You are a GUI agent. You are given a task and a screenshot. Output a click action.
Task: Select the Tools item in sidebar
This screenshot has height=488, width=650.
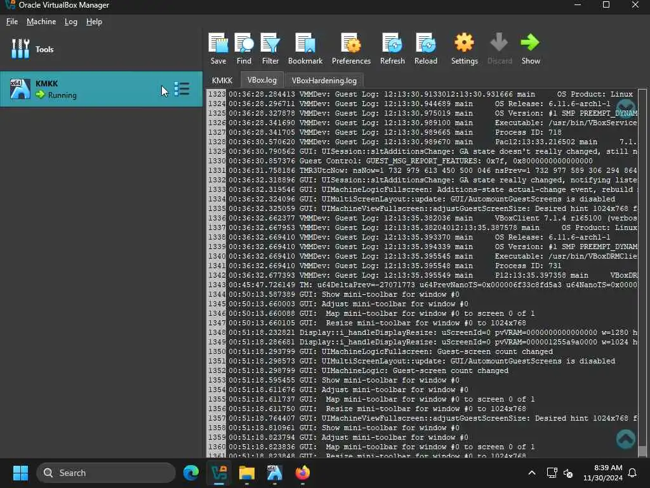(x=101, y=49)
